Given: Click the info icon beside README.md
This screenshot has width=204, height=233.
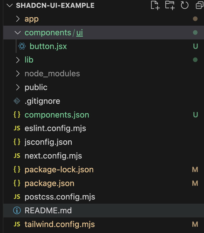Looking at the screenshot, I should pyautogui.click(x=17, y=210).
